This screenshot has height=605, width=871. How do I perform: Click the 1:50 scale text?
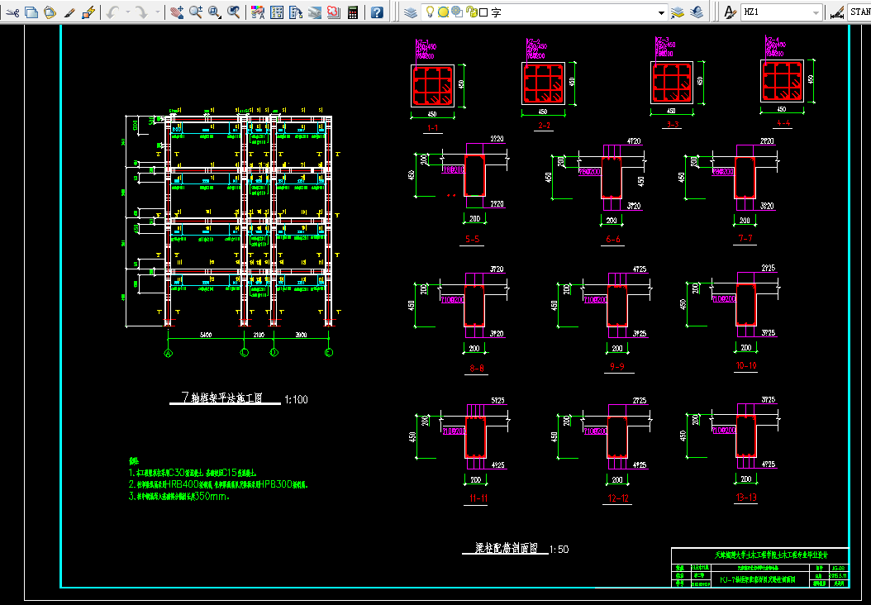coord(559,550)
